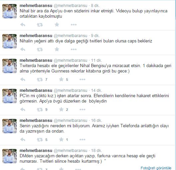
Task: Open more options on the 14 dk. tweet
Action: tap(82, 110)
